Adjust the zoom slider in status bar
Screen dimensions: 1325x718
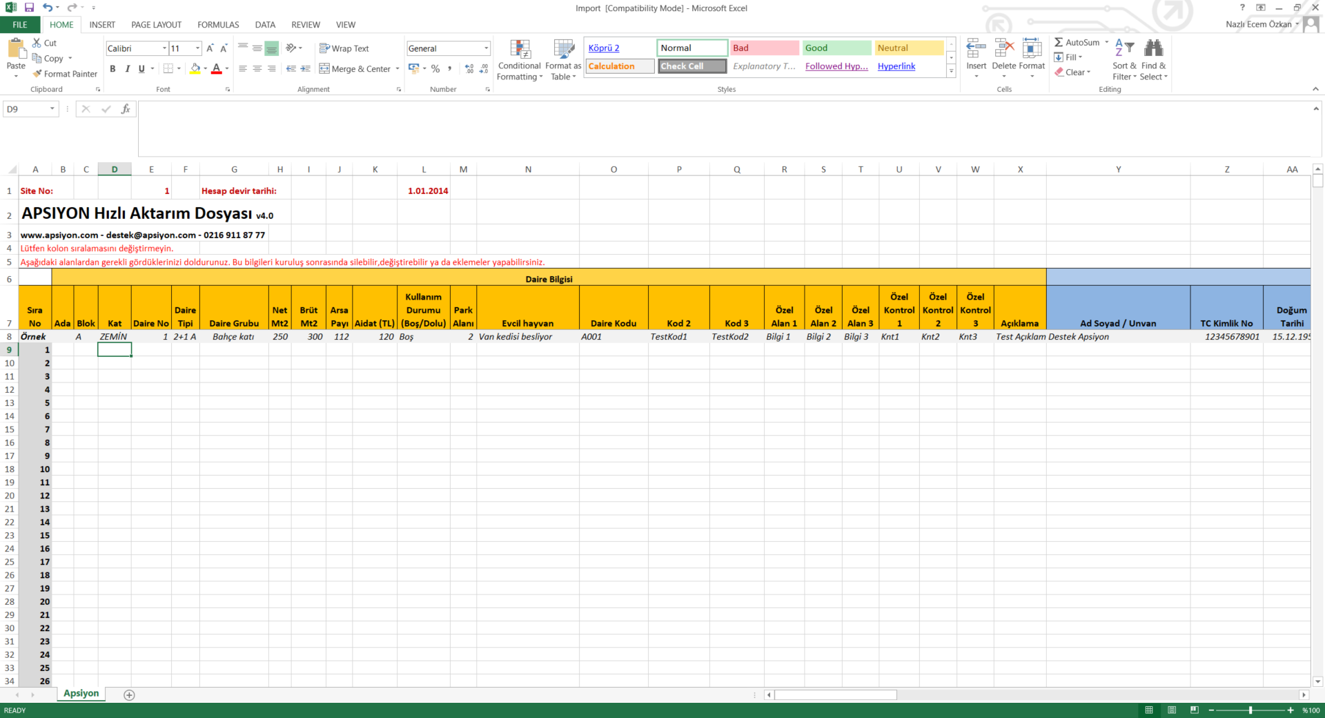1250,710
